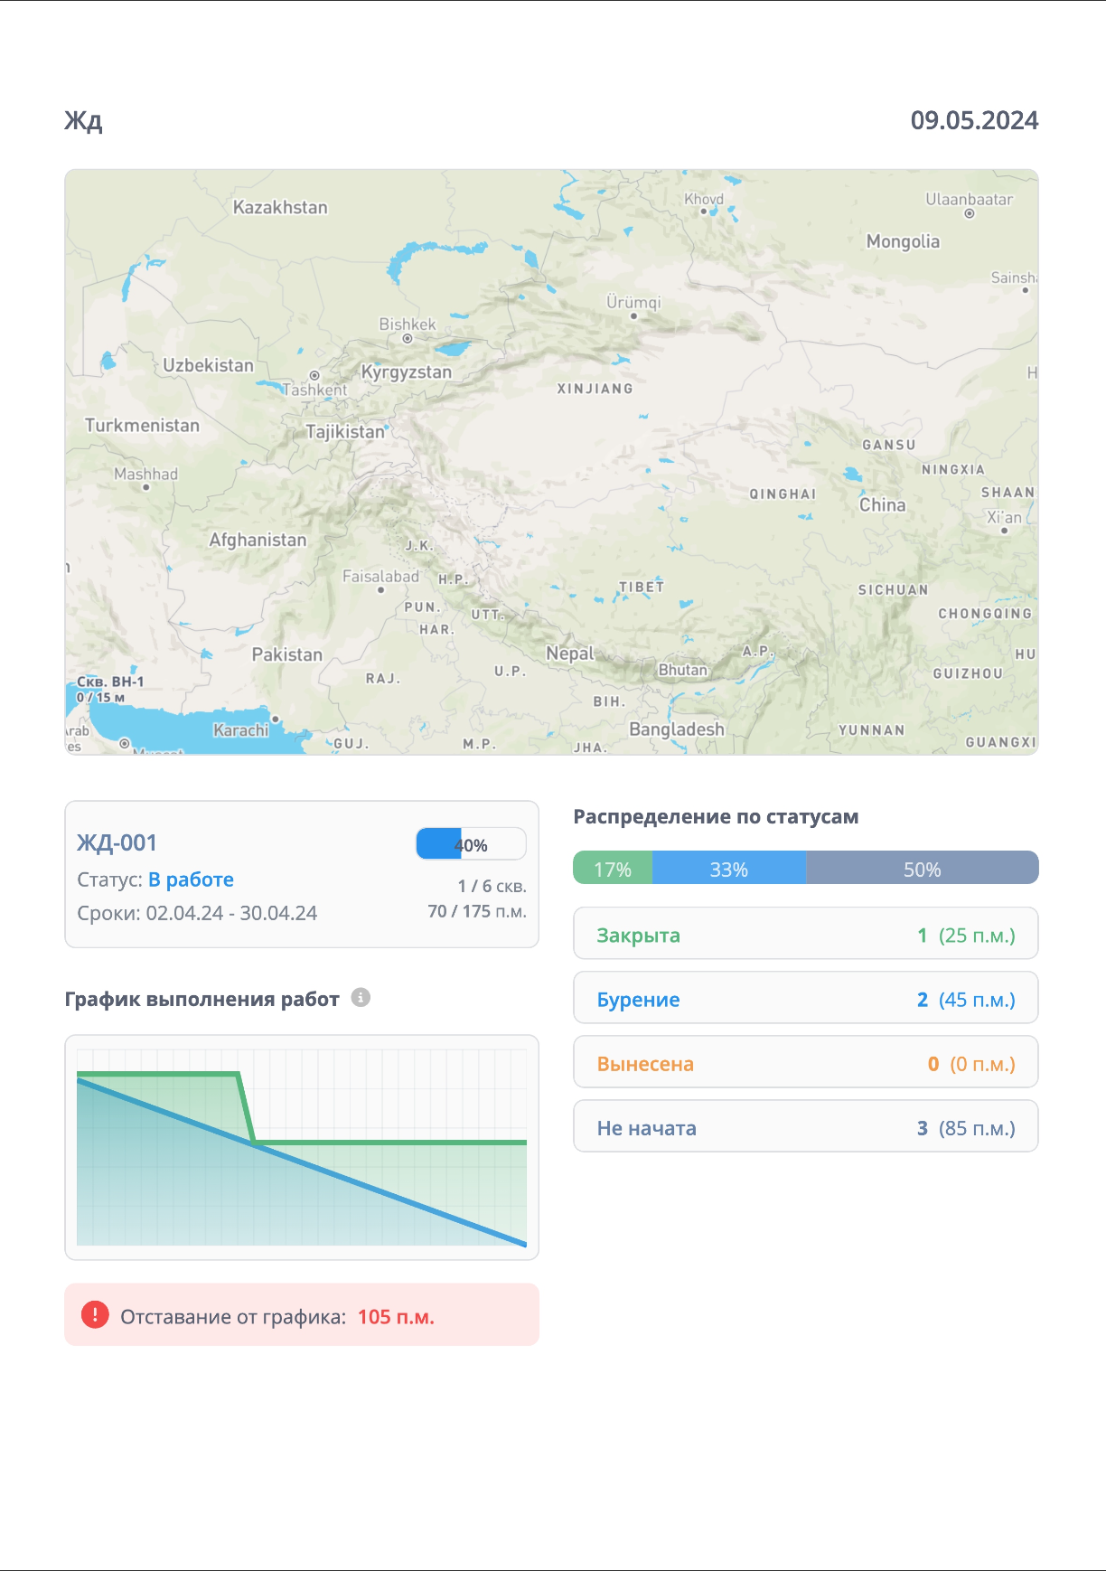This screenshot has width=1106, height=1571.
Task: Select the Скв. ВН-1 well label on the map
Action: point(109,682)
